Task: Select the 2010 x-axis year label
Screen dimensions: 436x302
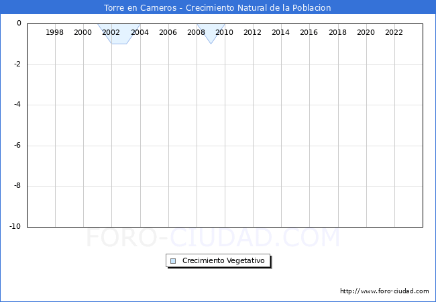Action: pyautogui.click(x=225, y=32)
